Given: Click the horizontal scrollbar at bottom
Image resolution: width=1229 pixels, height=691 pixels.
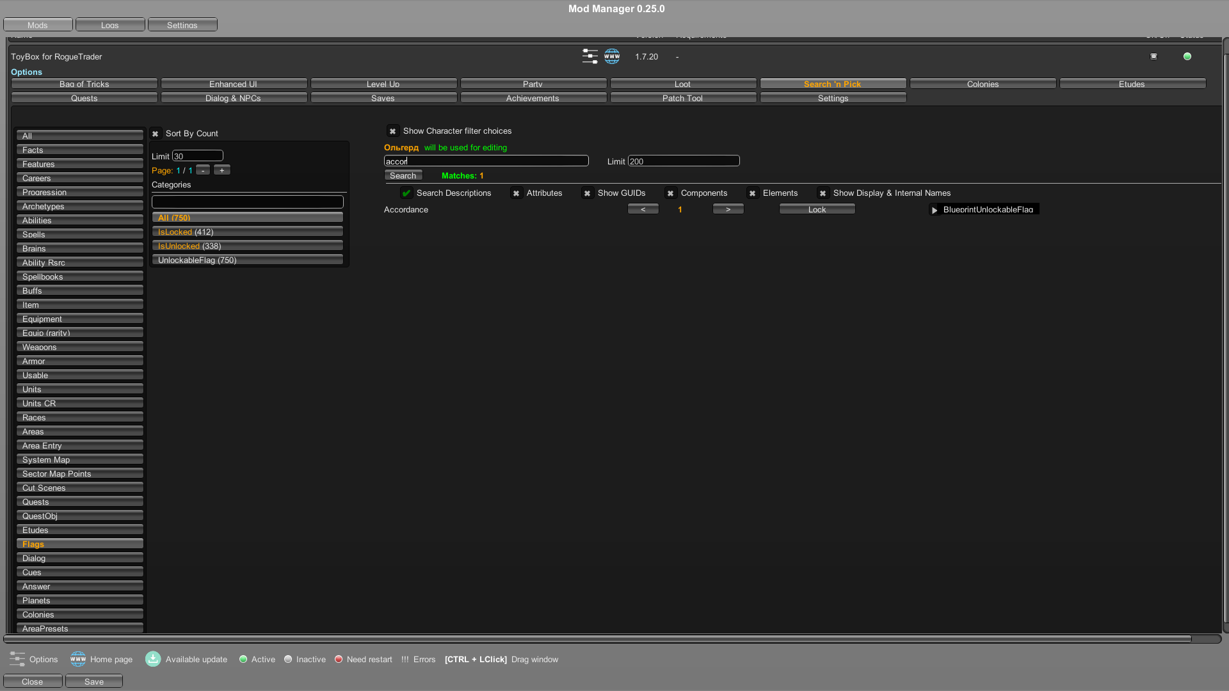Looking at the screenshot, I should [x=597, y=639].
